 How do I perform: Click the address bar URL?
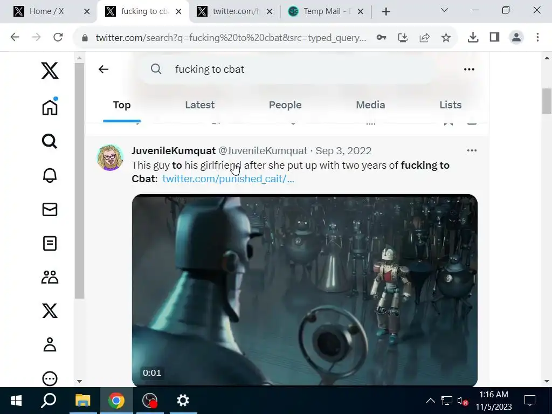[x=231, y=38]
